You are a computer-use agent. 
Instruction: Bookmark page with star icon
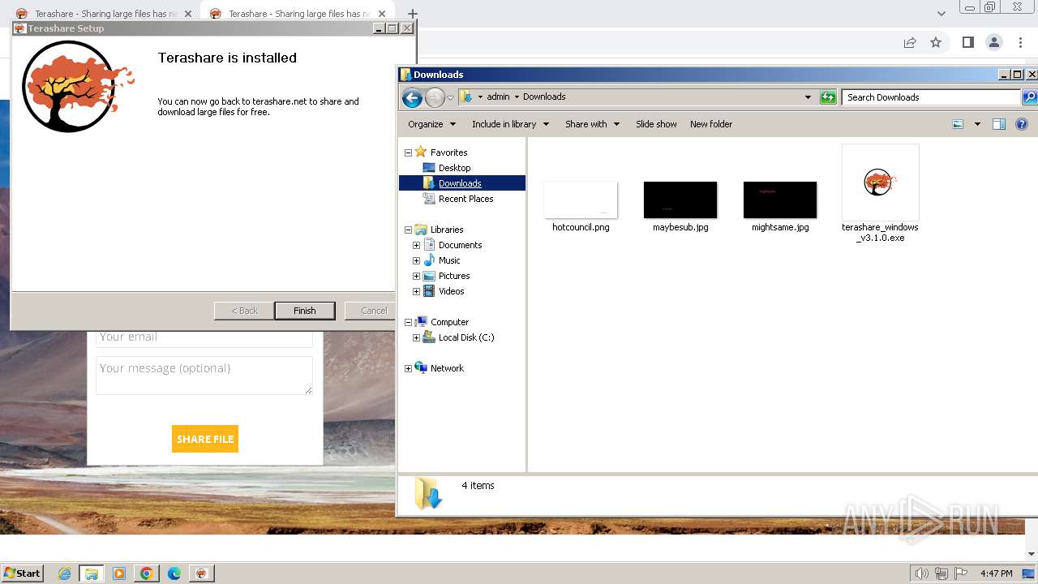click(x=936, y=42)
